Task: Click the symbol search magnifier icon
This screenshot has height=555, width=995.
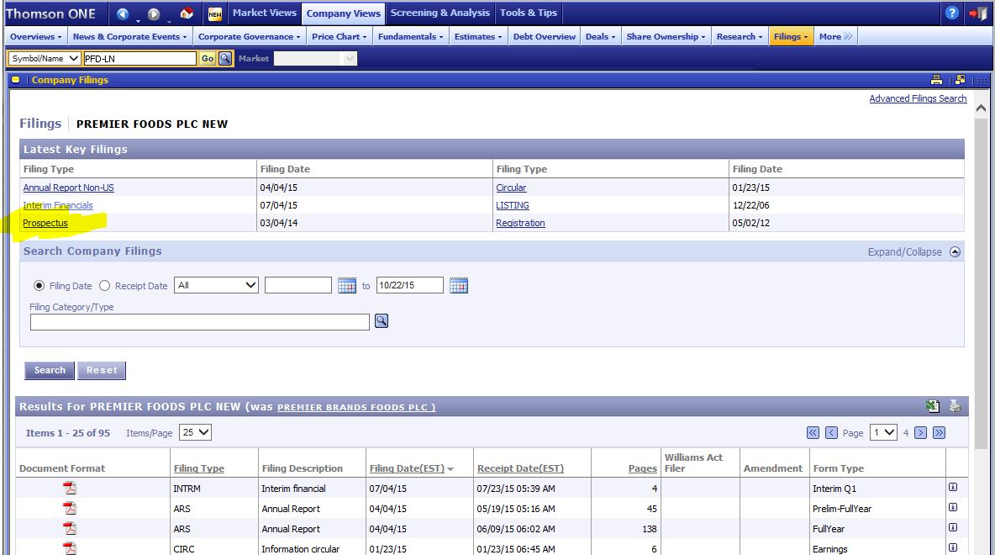Action: pyautogui.click(x=225, y=58)
